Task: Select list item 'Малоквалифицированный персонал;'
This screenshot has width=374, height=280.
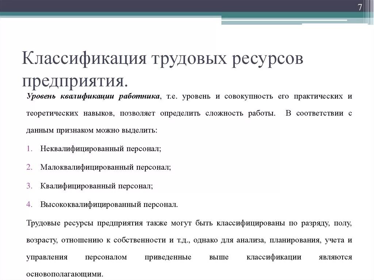Action: pyautogui.click(x=106, y=167)
